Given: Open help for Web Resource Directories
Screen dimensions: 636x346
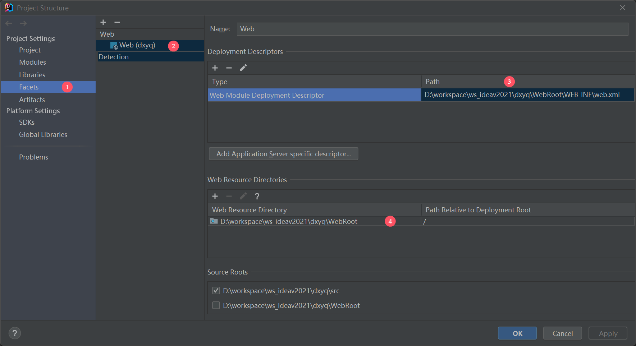Looking at the screenshot, I should point(257,196).
